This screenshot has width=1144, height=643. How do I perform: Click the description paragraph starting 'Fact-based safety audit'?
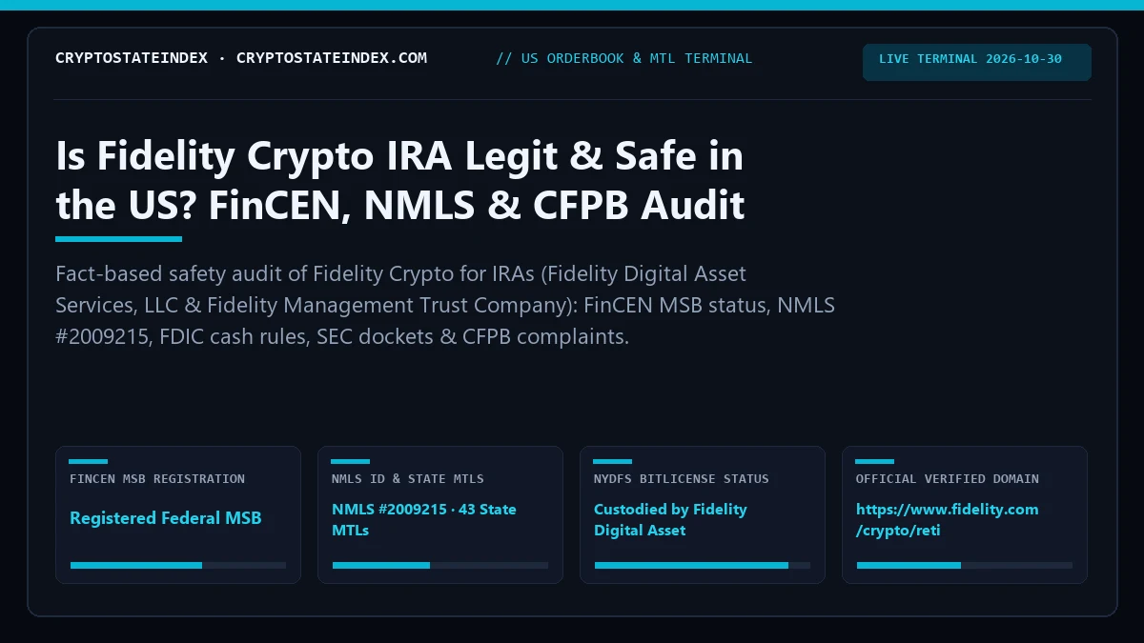445,306
